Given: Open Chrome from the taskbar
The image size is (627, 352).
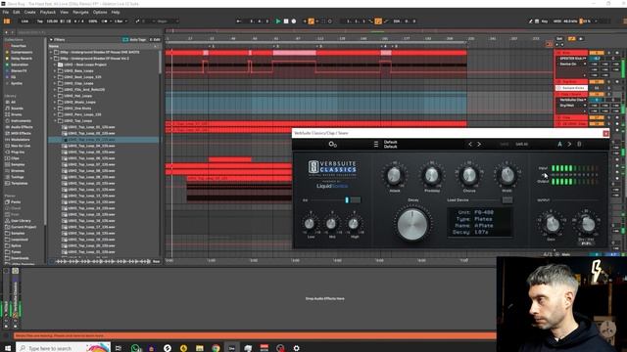Looking at the screenshot, I should [216, 348].
